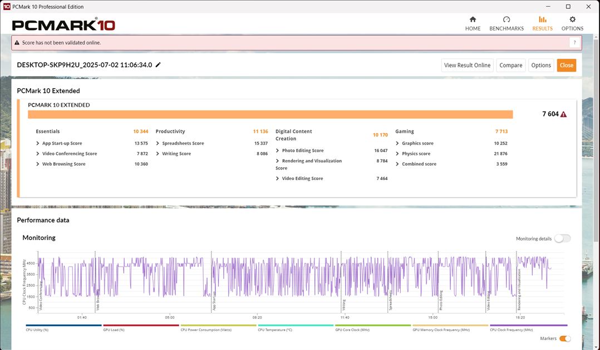600x350 pixels.
Task: Close the result with orange Close button
Action: click(x=567, y=66)
